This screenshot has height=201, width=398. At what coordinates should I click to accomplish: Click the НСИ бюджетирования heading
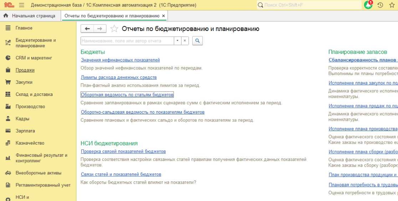(109, 143)
